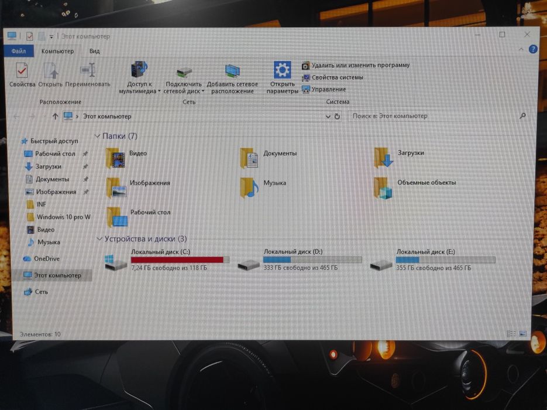Open Help with the question mark icon
This screenshot has height=410, width=547.
coord(533,49)
